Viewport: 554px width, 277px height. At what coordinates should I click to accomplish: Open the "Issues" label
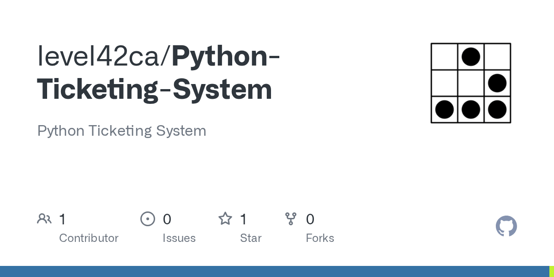pos(179,238)
